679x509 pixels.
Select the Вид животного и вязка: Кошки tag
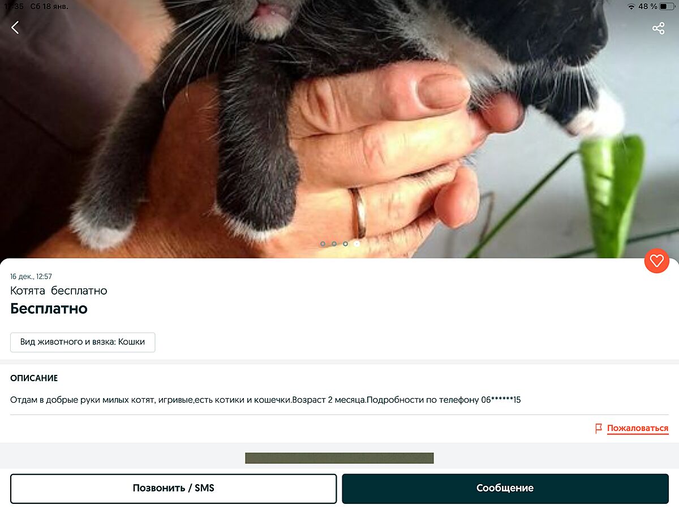pos(83,342)
